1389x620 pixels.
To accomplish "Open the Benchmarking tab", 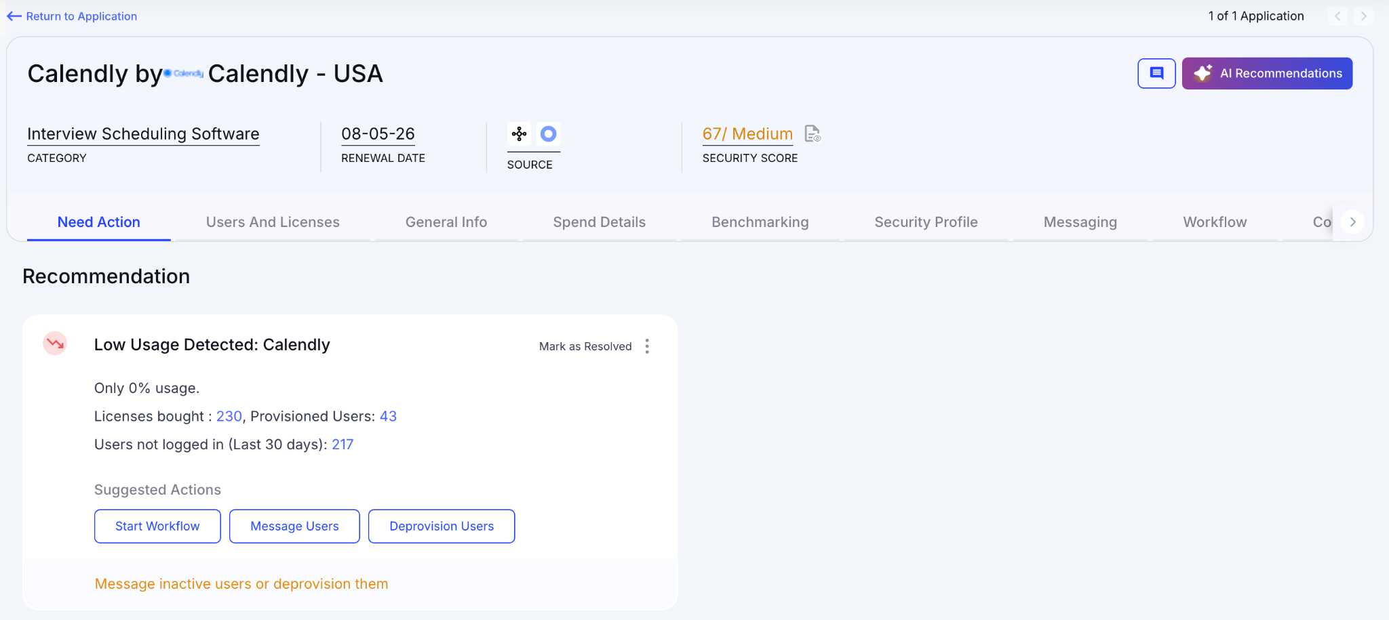I will pos(760,222).
